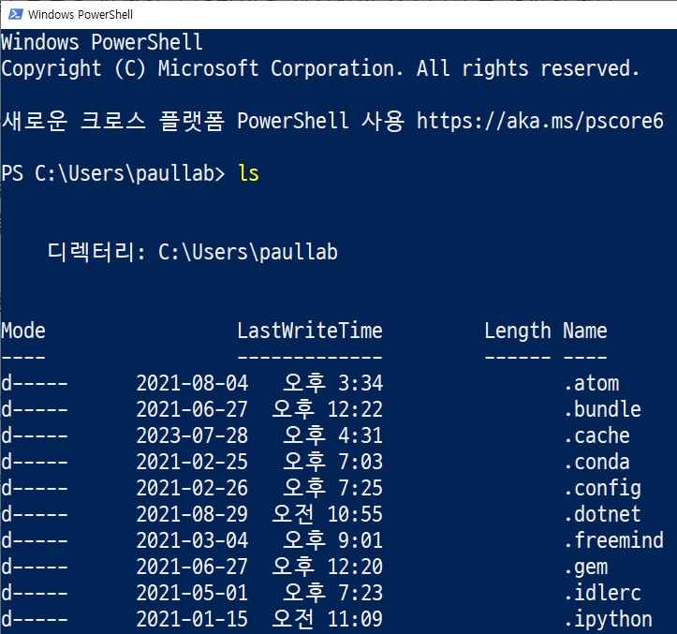
Task: Click the Mode column header
Action: 23,331
